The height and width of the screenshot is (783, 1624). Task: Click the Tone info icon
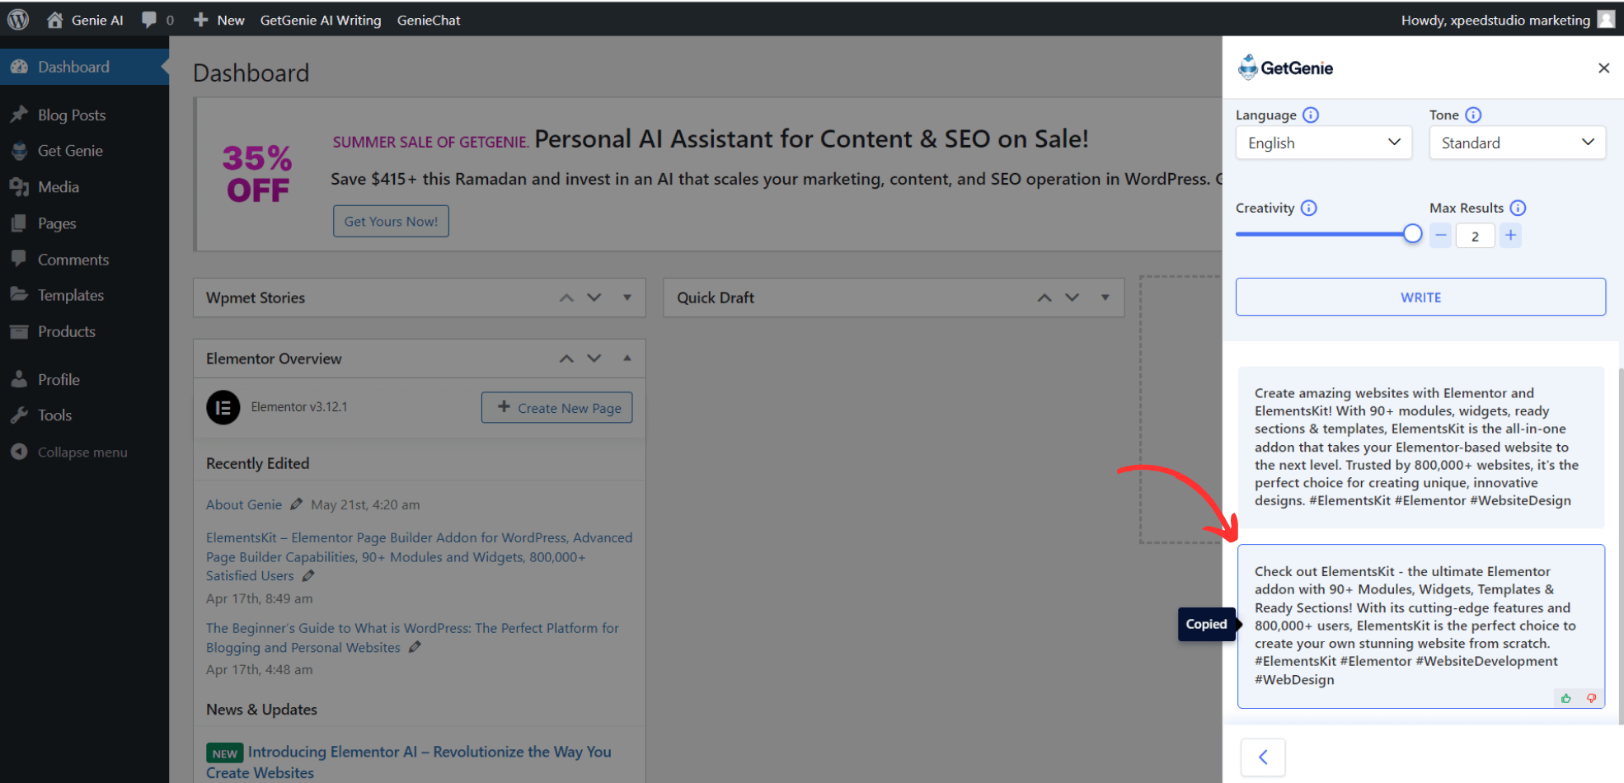tap(1473, 115)
